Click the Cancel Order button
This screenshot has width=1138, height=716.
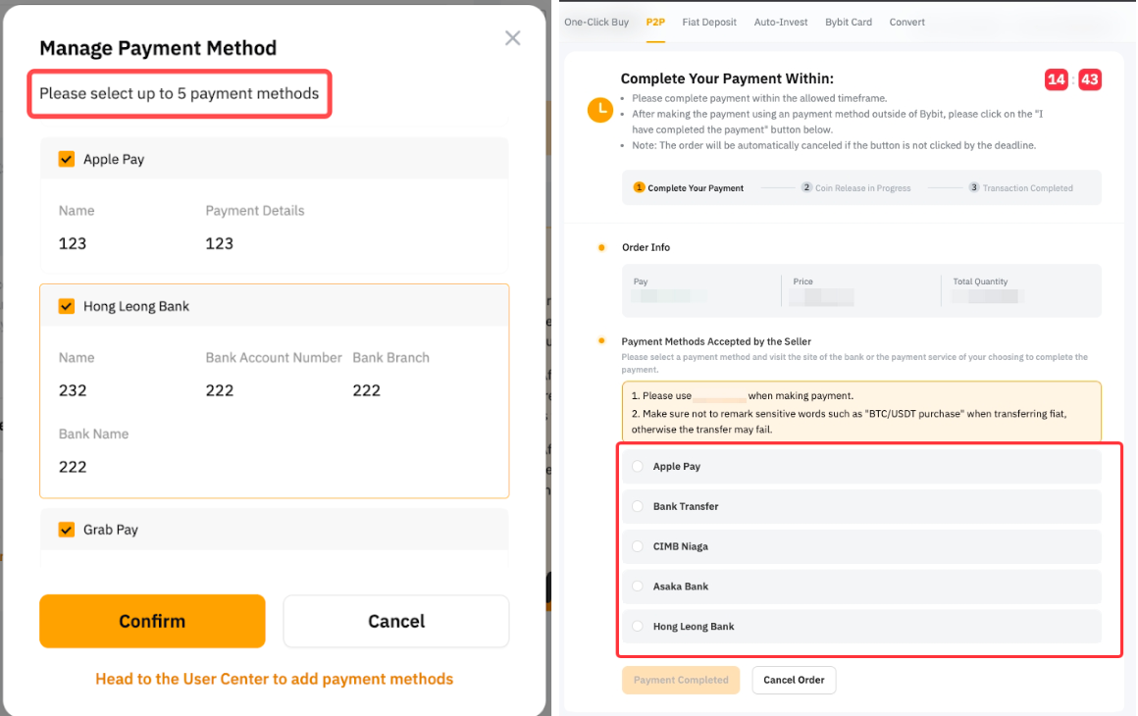tap(794, 680)
